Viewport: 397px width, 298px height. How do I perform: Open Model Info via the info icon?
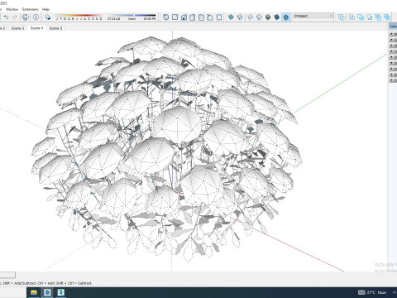click(36, 17)
